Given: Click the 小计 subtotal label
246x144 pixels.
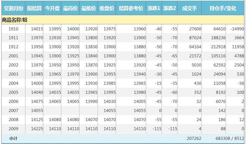Looking at the screenshot, I should point(13,138).
